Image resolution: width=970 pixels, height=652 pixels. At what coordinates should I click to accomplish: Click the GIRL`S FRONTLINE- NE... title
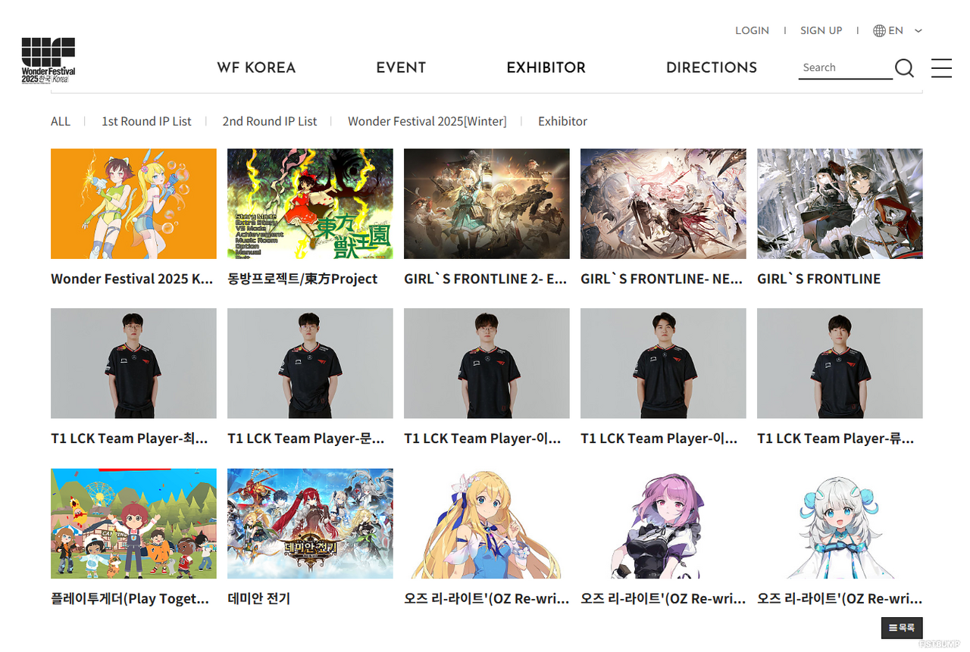(x=662, y=279)
